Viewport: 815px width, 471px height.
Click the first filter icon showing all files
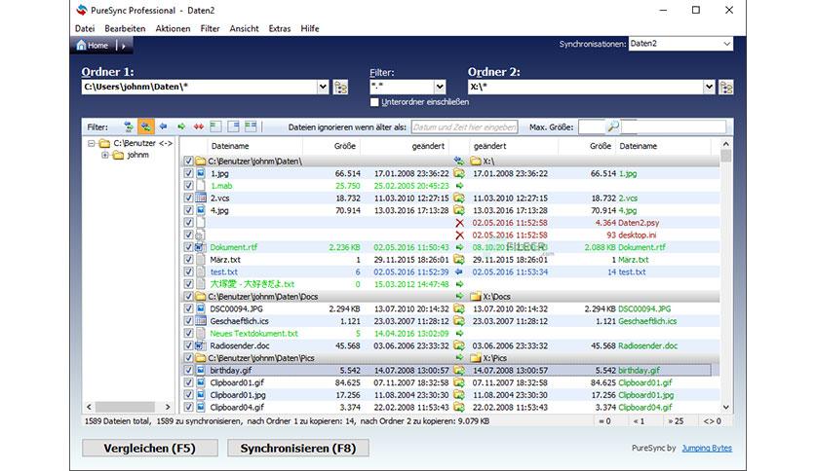click(128, 127)
